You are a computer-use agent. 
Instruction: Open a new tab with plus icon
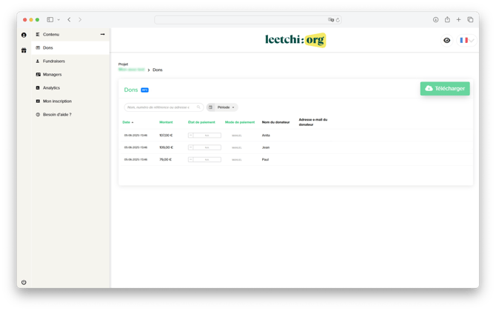click(x=458, y=20)
